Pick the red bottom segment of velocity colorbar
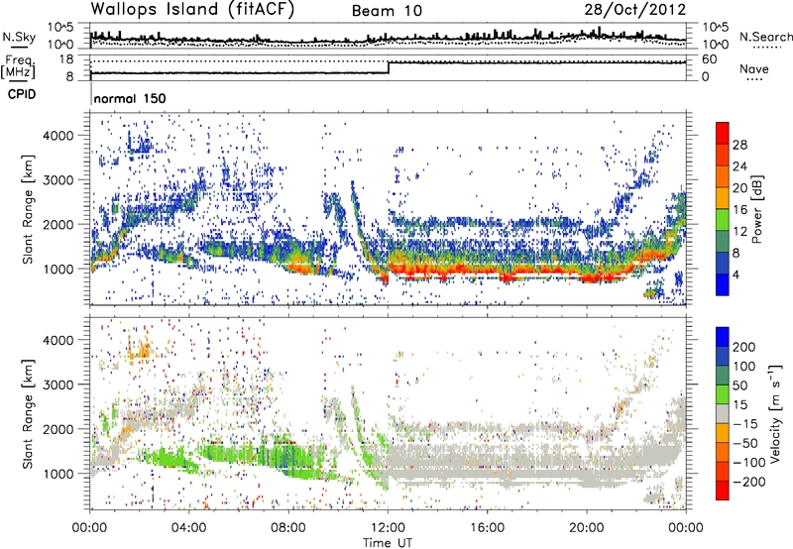 tap(723, 491)
